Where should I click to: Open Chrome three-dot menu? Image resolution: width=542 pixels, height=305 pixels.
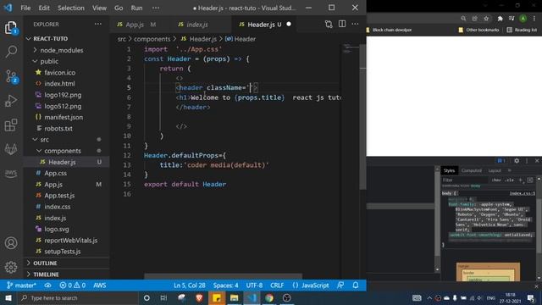[x=534, y=19]
